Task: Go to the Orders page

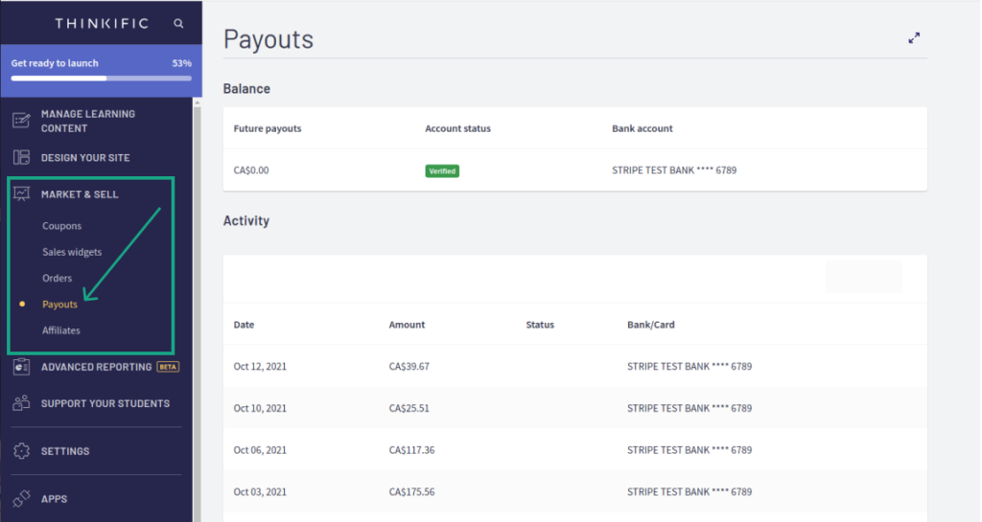Action: point(57,278)
